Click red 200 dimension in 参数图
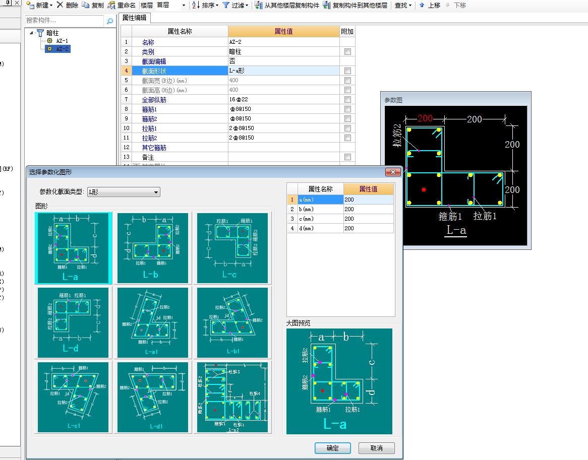 (425, 118)
